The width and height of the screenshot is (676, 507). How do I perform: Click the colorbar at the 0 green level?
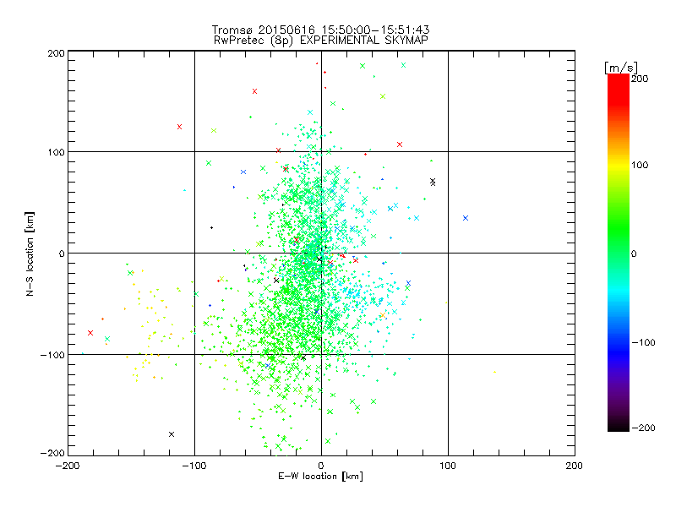click(619, 253)
